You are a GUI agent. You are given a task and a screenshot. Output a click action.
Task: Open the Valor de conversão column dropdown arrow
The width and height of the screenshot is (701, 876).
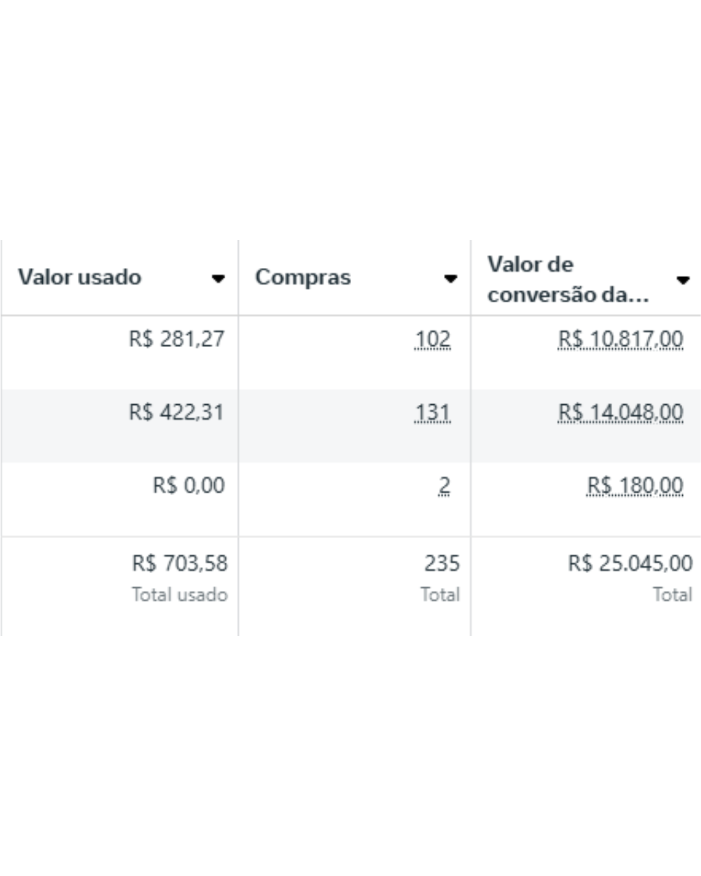click(683, 280)
